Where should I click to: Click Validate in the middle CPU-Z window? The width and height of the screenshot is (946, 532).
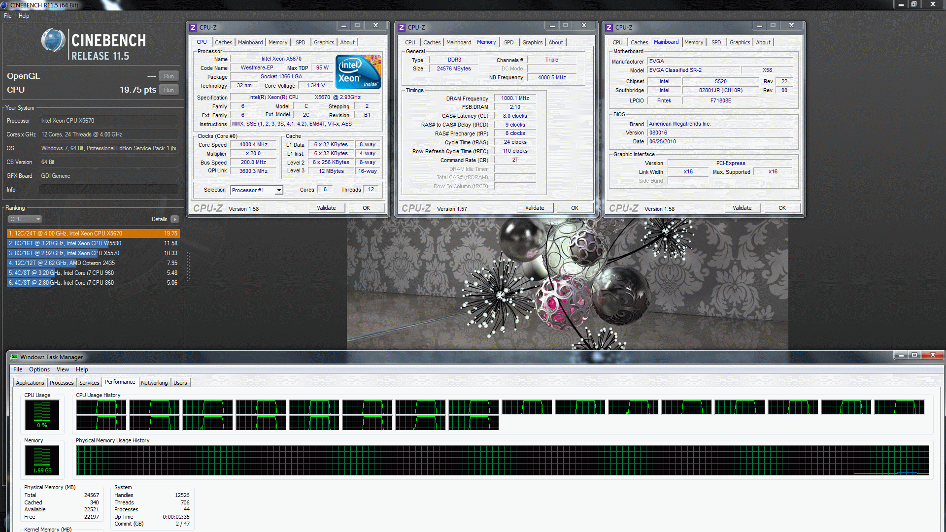pyautogui.click(x=535, y=207)
